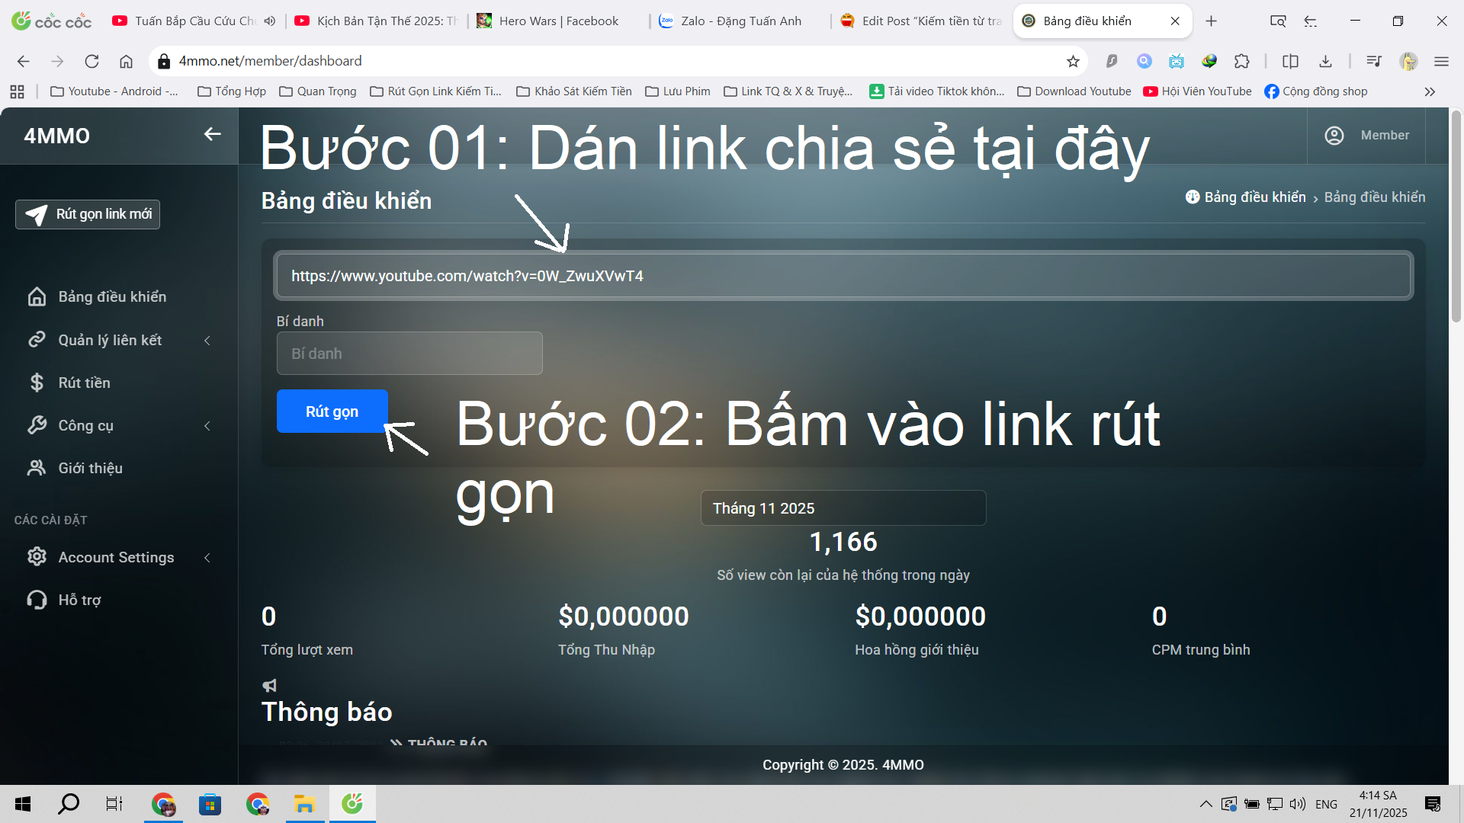Open Bảng điều khiển home icon in sidebar
This screenshot has height=823, width=1464.
37,296
